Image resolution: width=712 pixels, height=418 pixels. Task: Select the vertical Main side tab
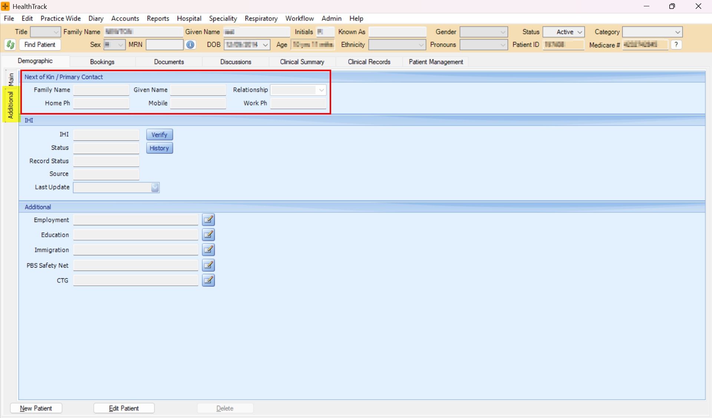(11, 79)
